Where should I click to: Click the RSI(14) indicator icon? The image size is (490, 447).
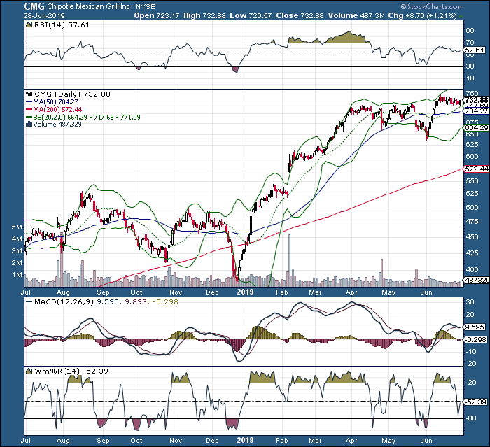point(29,24)
